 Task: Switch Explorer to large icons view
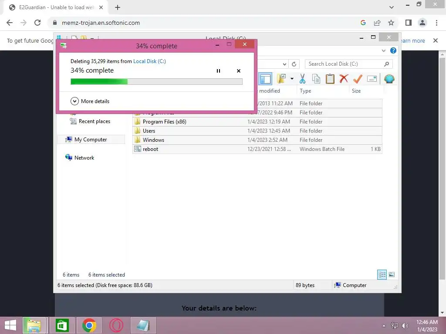392,274
